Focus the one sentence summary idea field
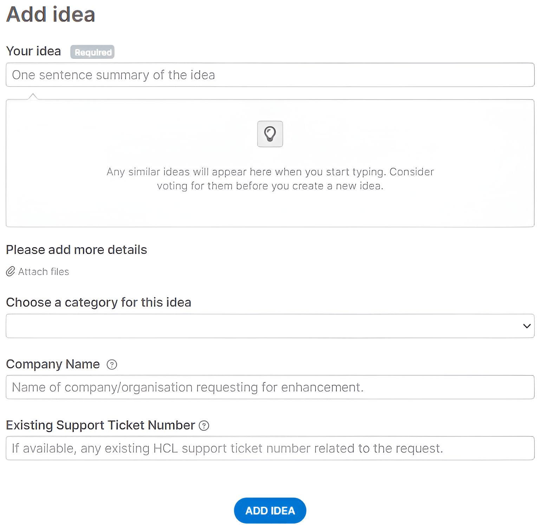The image size is (539, 525). coord(270,75)
